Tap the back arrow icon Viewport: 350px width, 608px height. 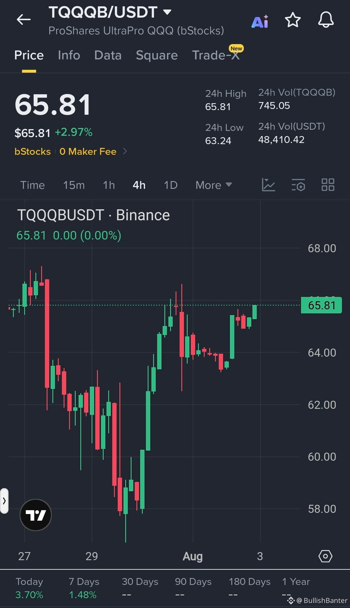click(24, 20)
